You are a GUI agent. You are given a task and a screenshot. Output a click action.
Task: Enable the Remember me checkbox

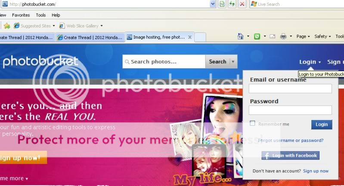point(253,123)
